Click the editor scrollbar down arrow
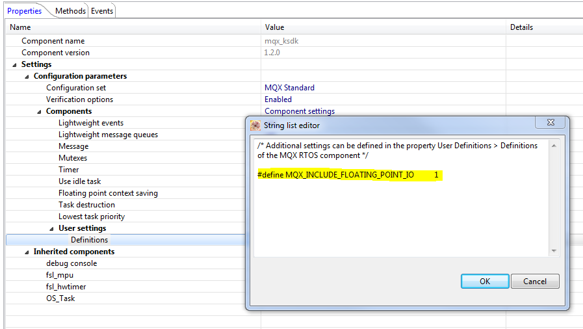Image resolution: width=583 pixels, height=329 pixels. pos(554,251)
